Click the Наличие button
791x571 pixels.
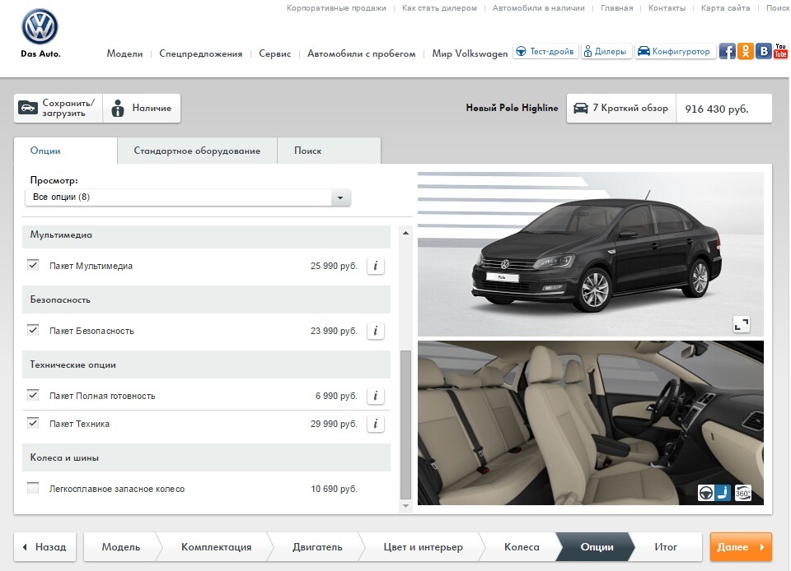(142, 109)
